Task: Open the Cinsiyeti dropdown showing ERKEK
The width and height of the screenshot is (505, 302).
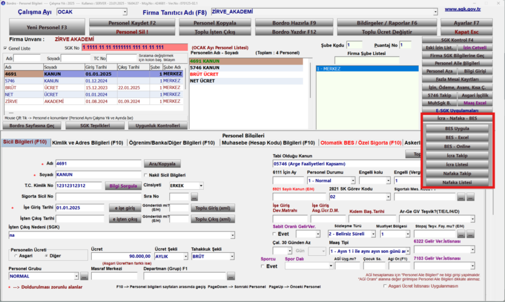Action: [201, 186]
